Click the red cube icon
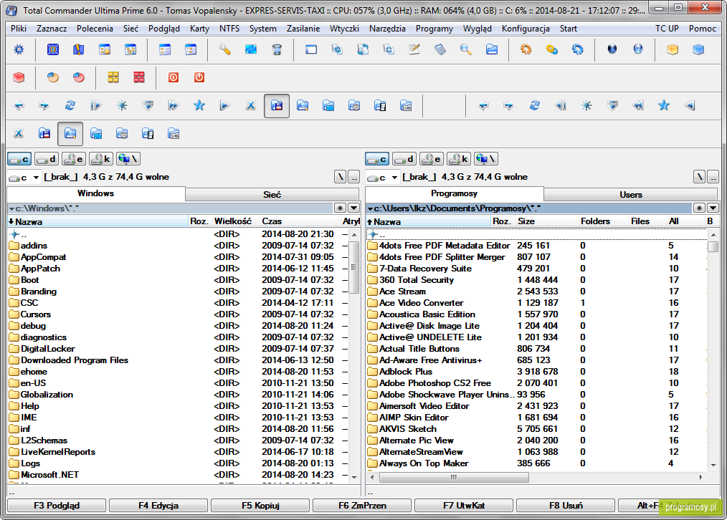Viewport: 727px width, 520px height. 19,77
